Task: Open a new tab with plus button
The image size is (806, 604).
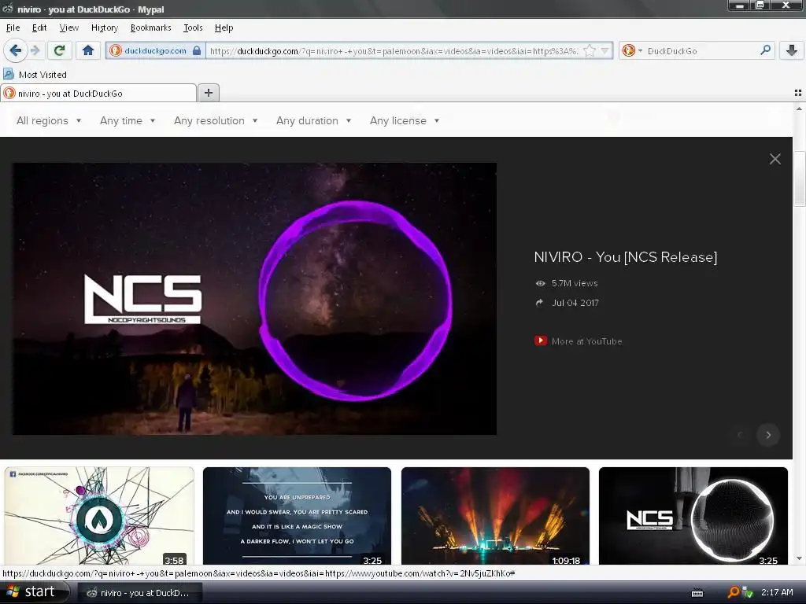Action: tap(208, 93)
